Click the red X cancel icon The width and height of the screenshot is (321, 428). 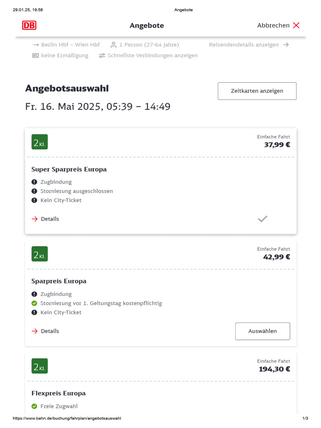(296, 25)
